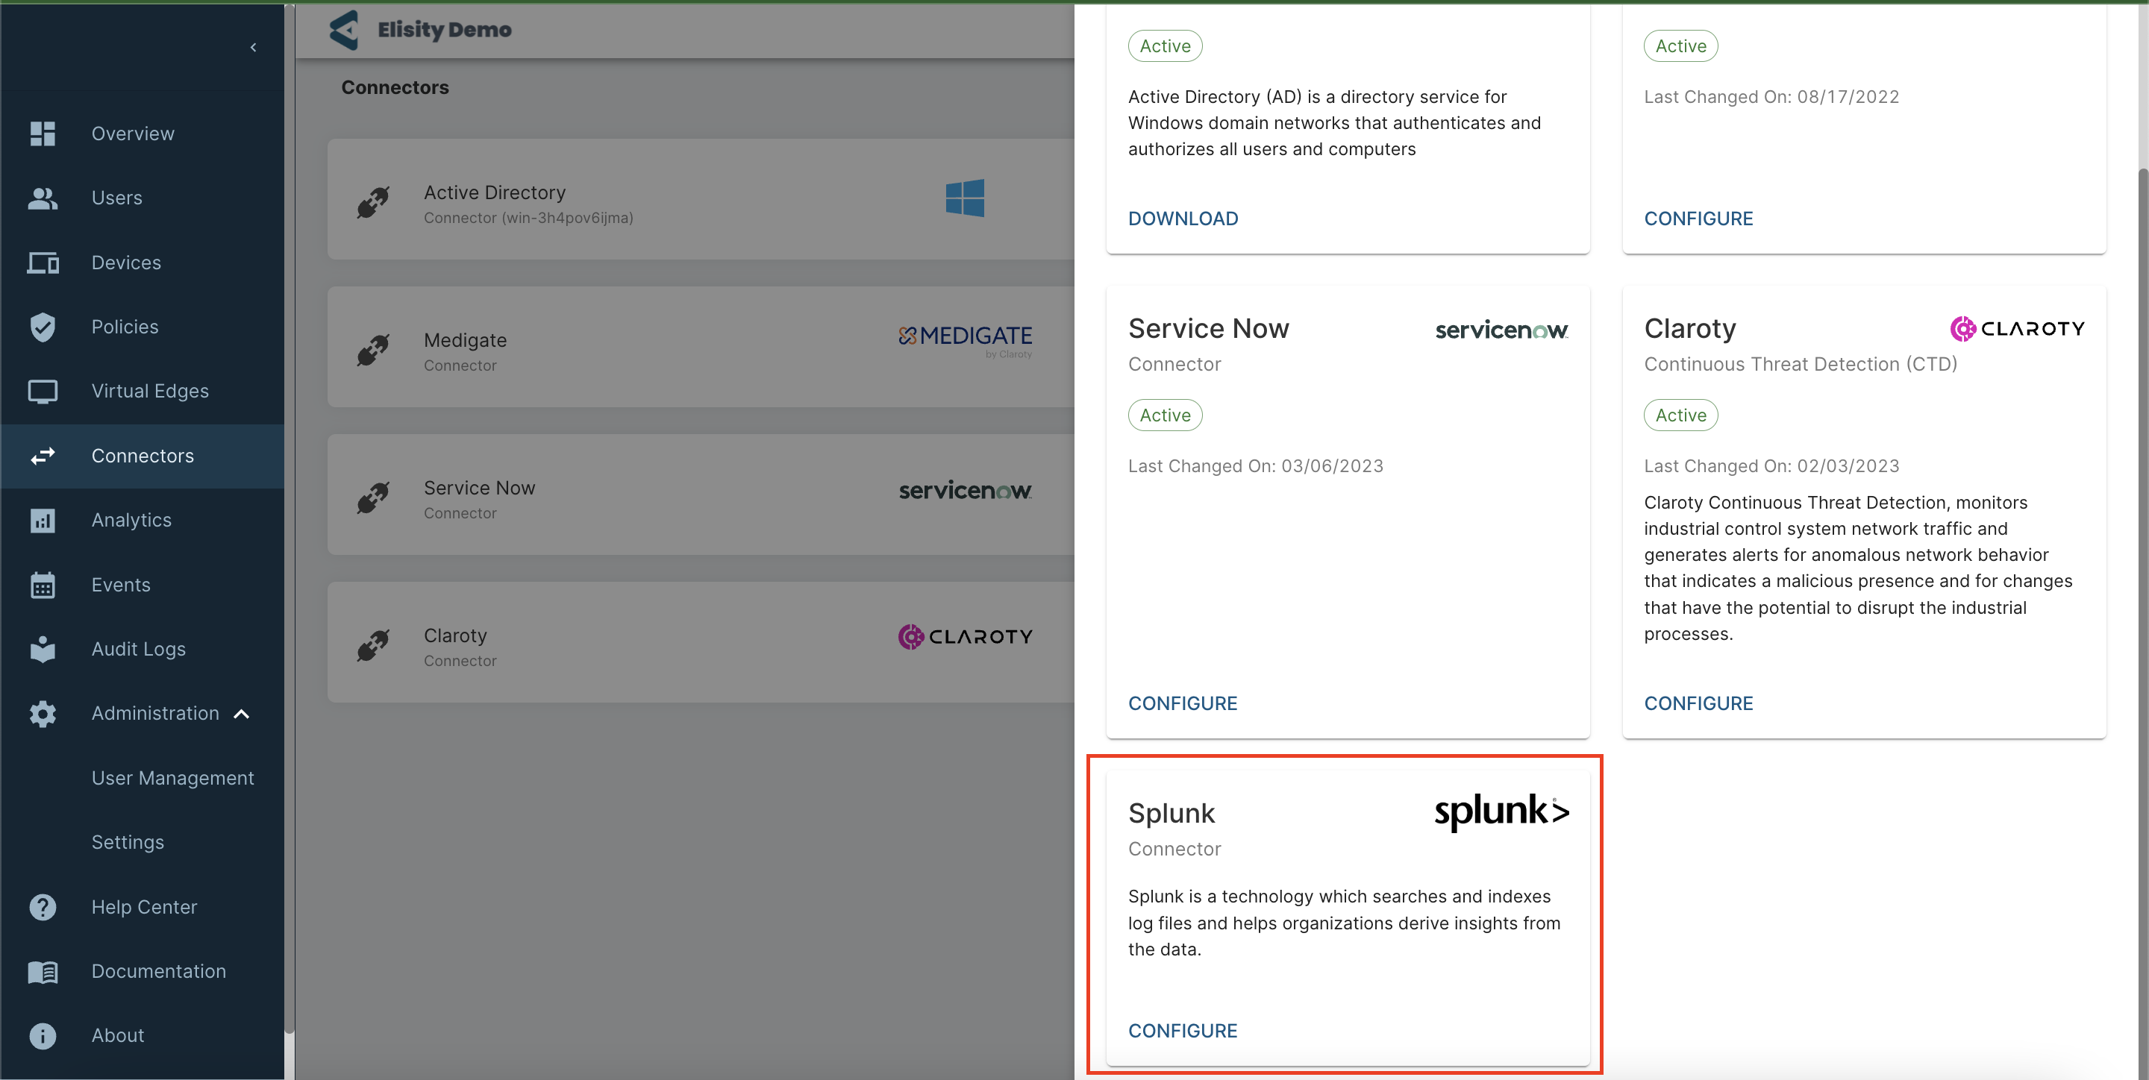Screen dimensions: 2149x1080
Task: Click 'Last Changed On: 02/03/2023' text
Action: [1772, 466]
